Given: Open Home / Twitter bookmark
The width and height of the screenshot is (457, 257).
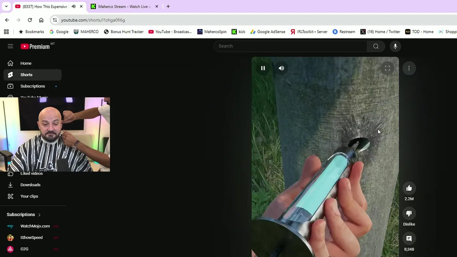Looking at the screenshot, I should [x=380, y=32].
